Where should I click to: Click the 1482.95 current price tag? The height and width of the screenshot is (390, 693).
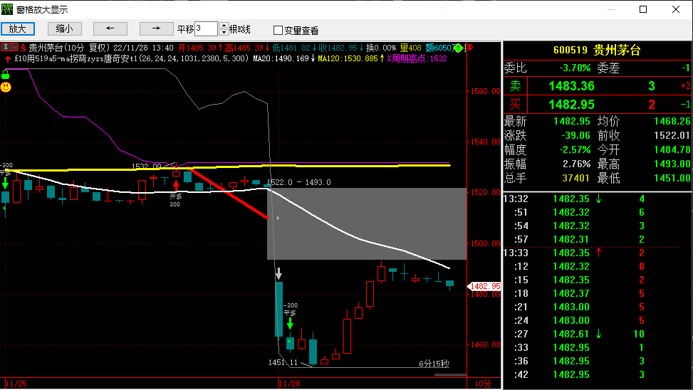tap(484, 286)
